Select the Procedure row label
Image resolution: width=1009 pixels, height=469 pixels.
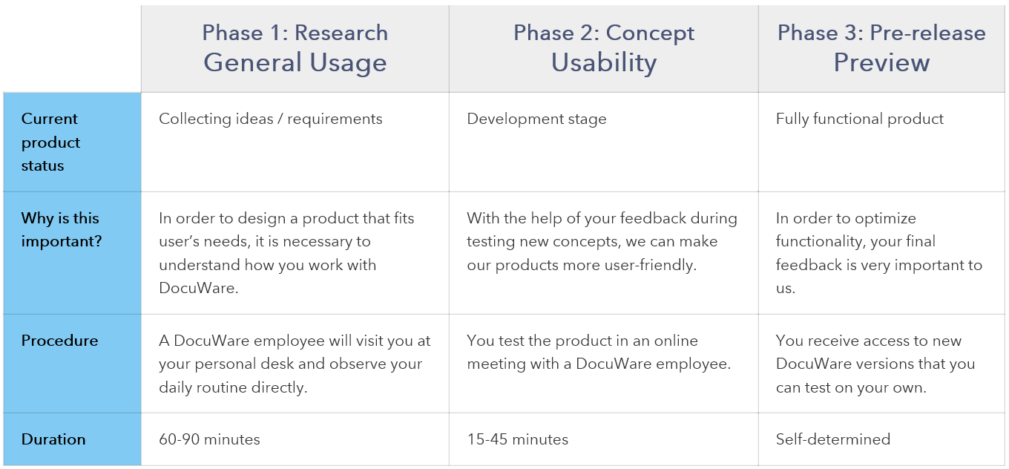59,341
